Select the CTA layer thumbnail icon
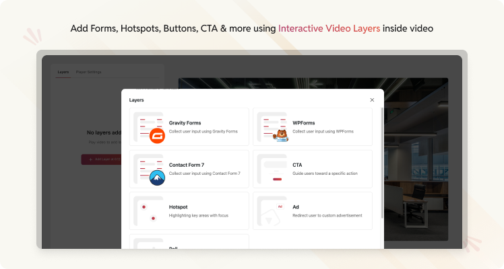Screen dimensions: 504x269 pos(272,169)
